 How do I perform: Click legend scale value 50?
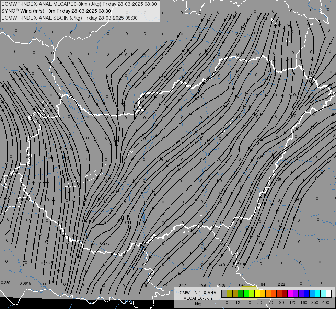click(x=260, y=302)
